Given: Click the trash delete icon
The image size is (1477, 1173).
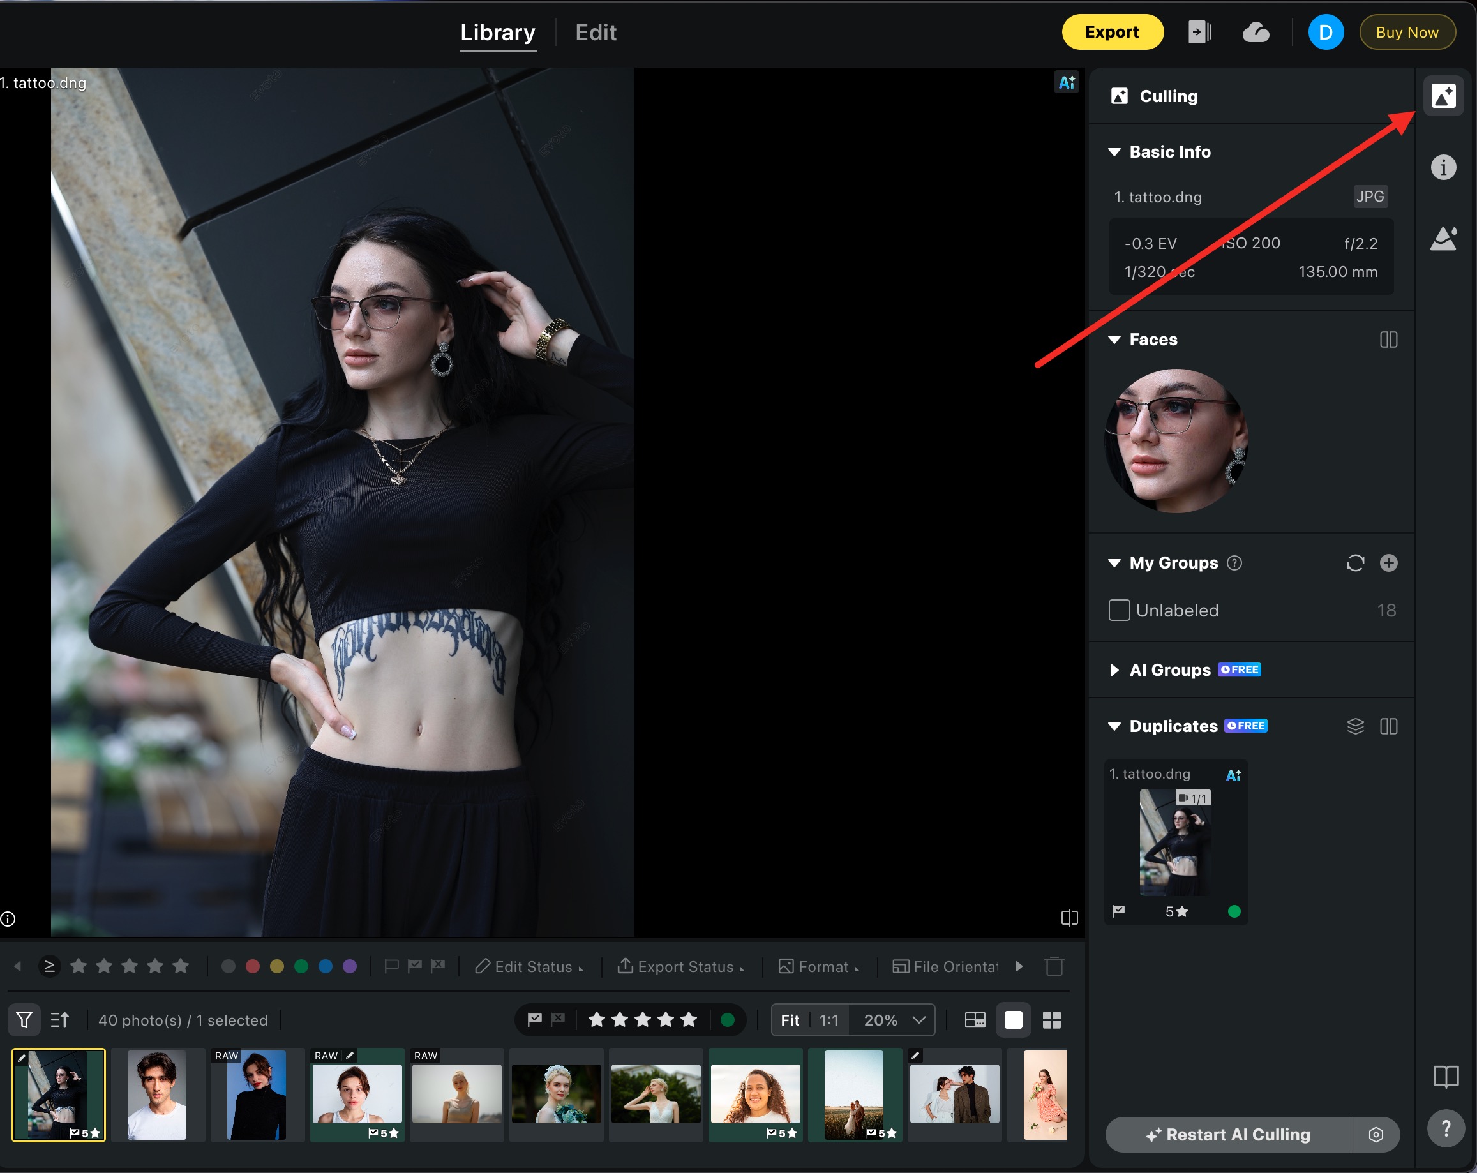Looking at the screenshot, I should pos(1054,966).
